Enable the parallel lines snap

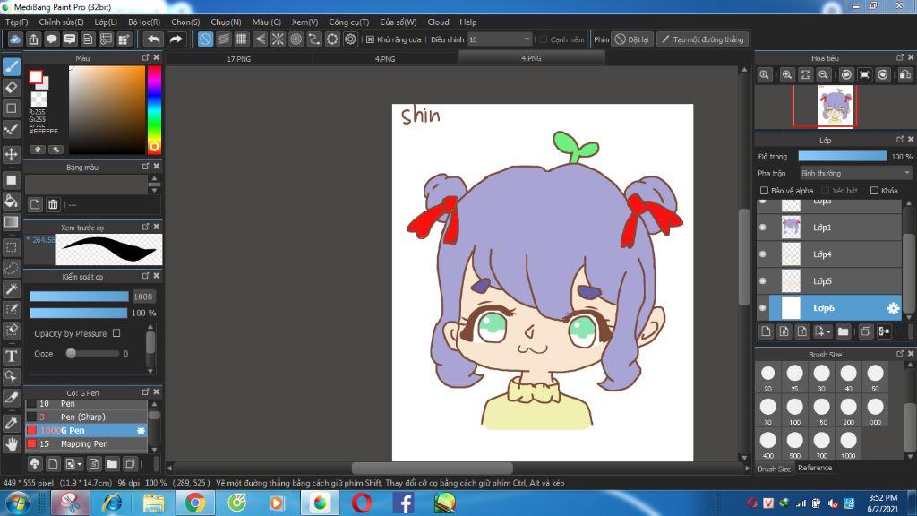click(223, 39)
